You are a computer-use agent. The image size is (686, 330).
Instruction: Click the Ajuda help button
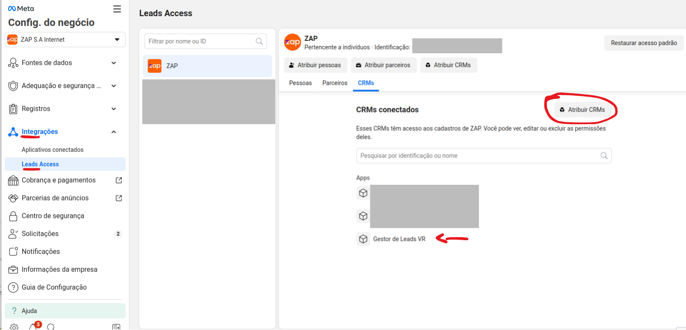(x=65, y=311)
